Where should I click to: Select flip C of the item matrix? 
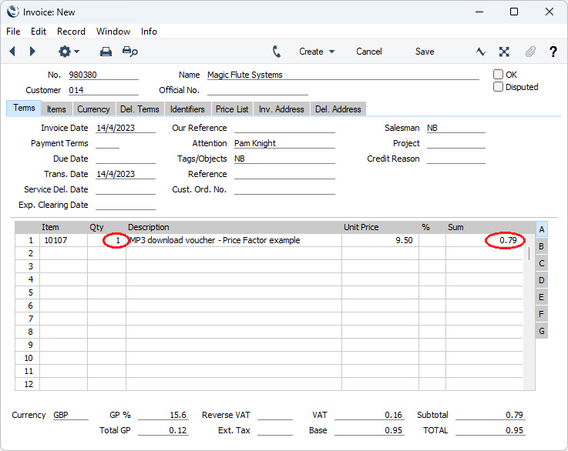[541, 263]
